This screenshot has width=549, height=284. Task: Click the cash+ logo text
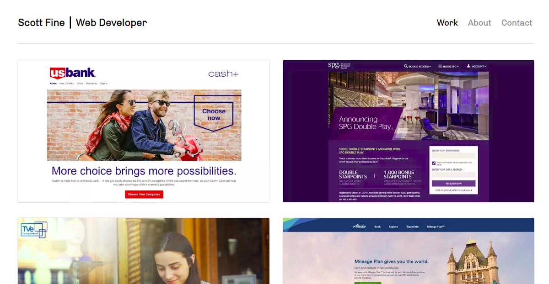click(x=223, y=74)
